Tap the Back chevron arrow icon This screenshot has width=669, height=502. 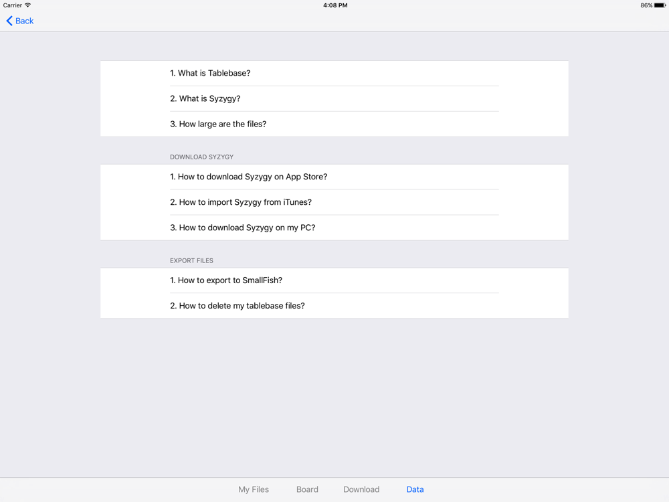(x=9, y=21)
